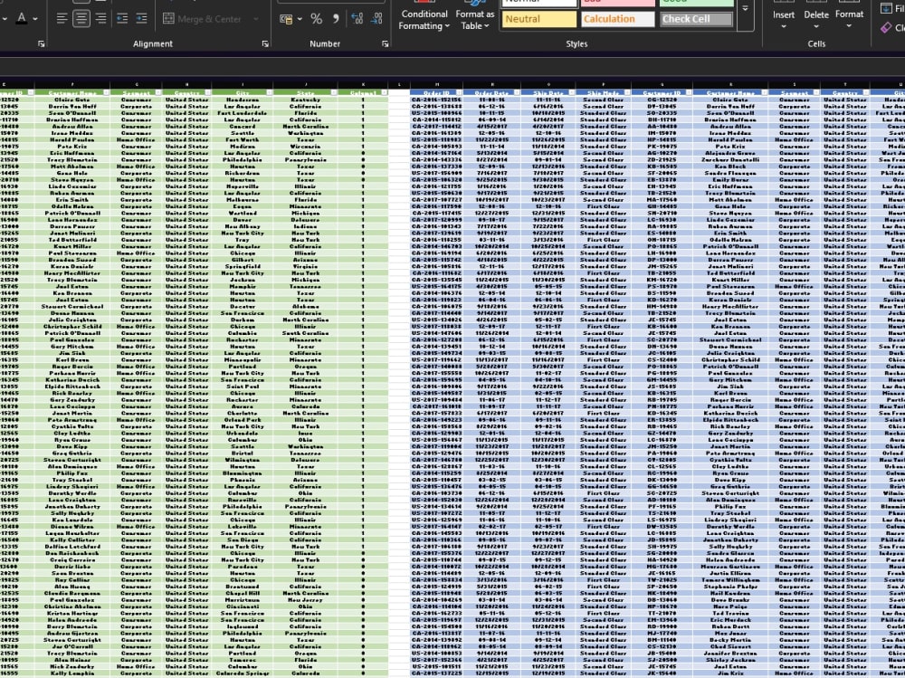Select the Kentucky state cell
The height and width of the screenshot is (678, 905).
click(306, 100)
